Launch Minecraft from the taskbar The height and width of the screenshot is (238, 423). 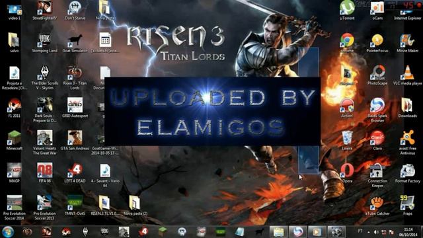[163, 231]
